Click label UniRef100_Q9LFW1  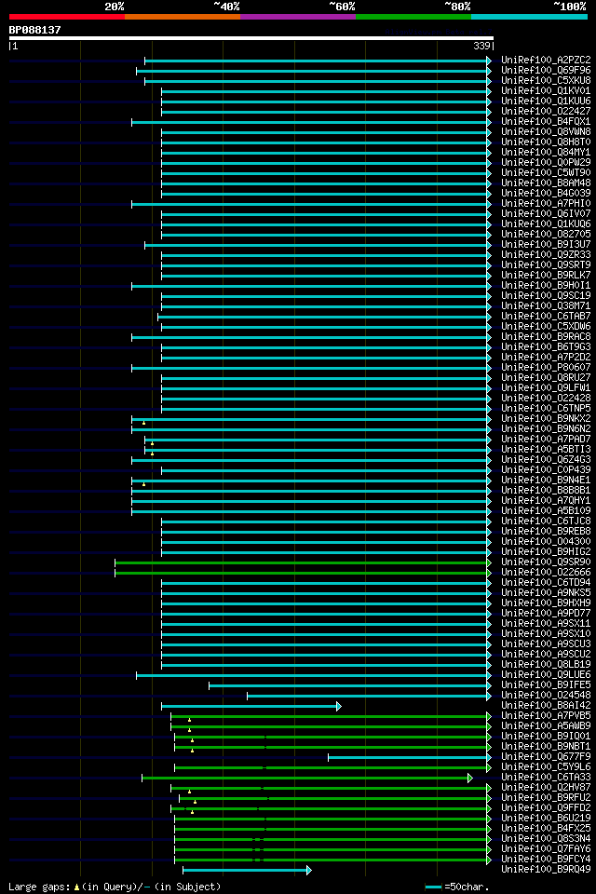pos(546,388)
